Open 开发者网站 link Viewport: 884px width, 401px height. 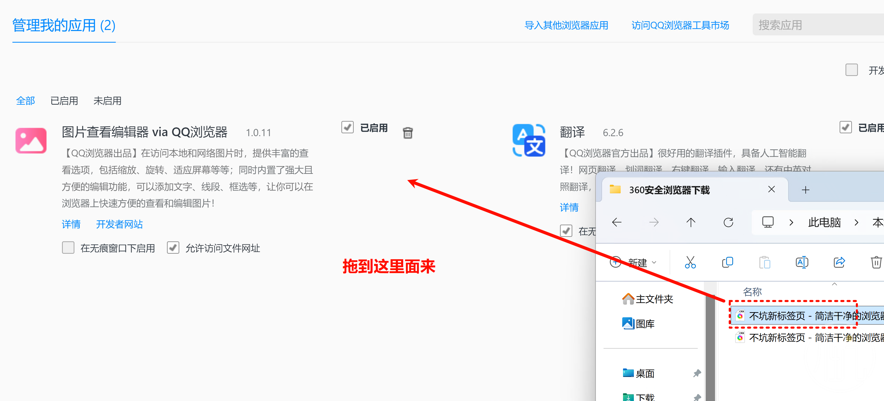coord(119,224)
